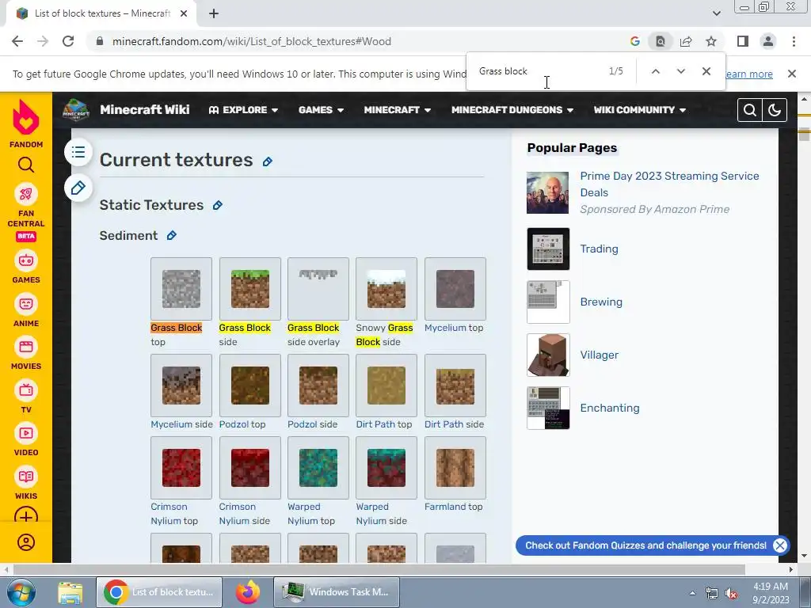This screenshot has height=608, width=811.
Task: Click the Learn more link
Action: tap(749, 74)
